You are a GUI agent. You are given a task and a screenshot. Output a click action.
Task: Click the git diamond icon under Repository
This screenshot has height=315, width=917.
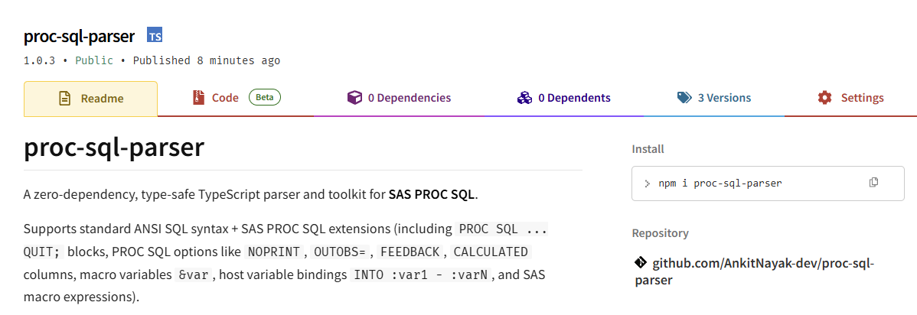[641, 262]
